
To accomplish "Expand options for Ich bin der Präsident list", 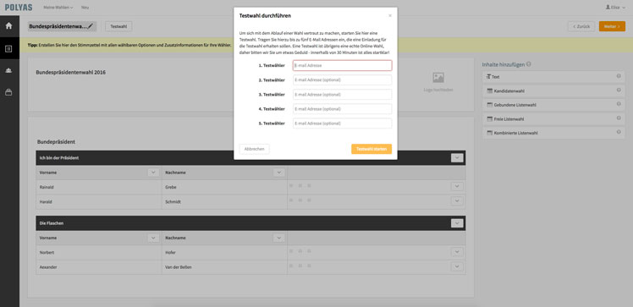I will [x=457, y=158].
